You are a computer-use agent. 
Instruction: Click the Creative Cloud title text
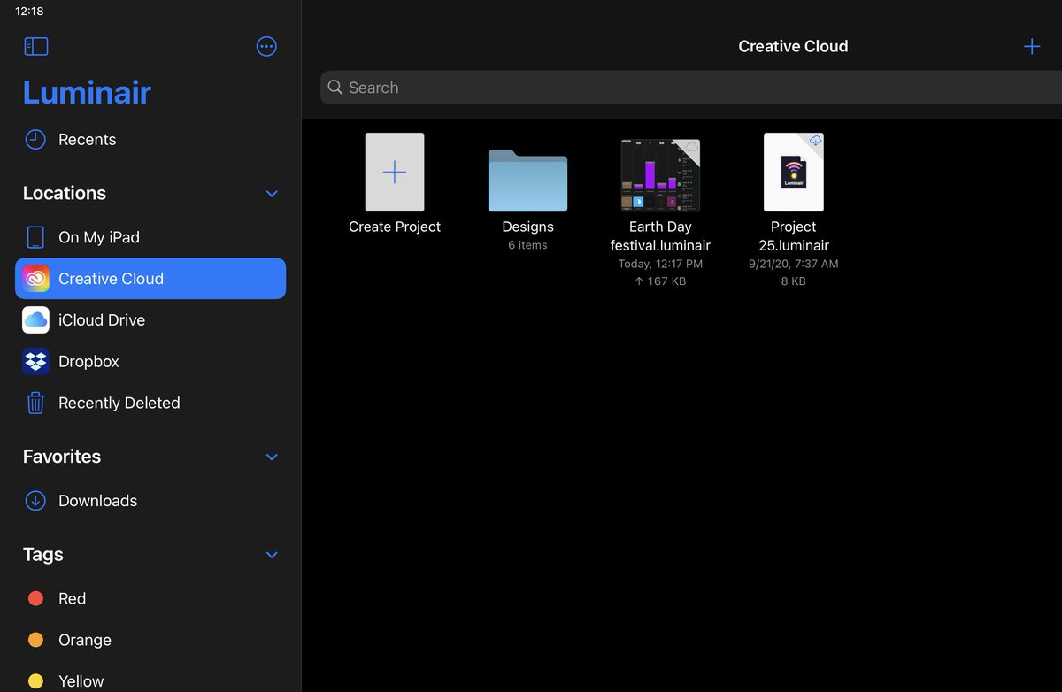pyautogui.click(x=793, y=47)
